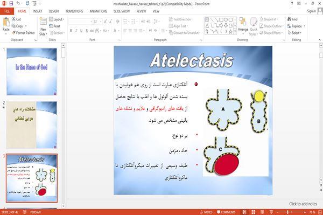Viewport: 323px width, 215px height.
Task: Clear all formatting icon
Action: 117,22
